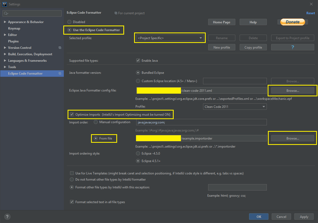Click the Copy profile button
The image size is (318, 223).
(x=253, y=47)
